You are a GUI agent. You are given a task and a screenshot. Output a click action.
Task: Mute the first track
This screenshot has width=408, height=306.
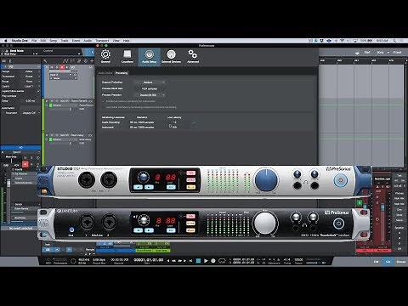point(52,67)
